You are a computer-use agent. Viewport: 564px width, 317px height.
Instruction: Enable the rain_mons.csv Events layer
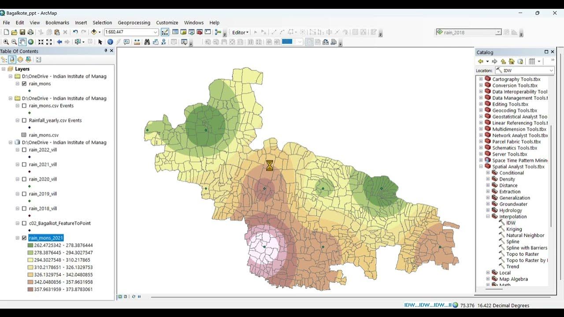[x=24, y=106]
